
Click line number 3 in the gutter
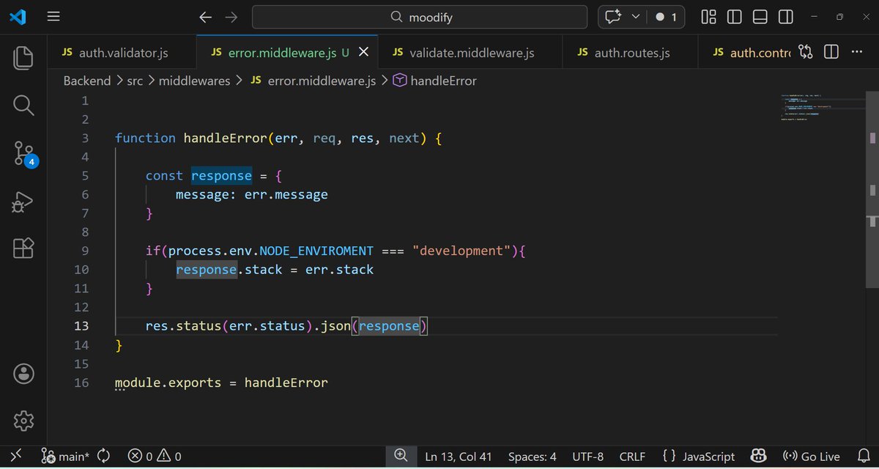85,138
